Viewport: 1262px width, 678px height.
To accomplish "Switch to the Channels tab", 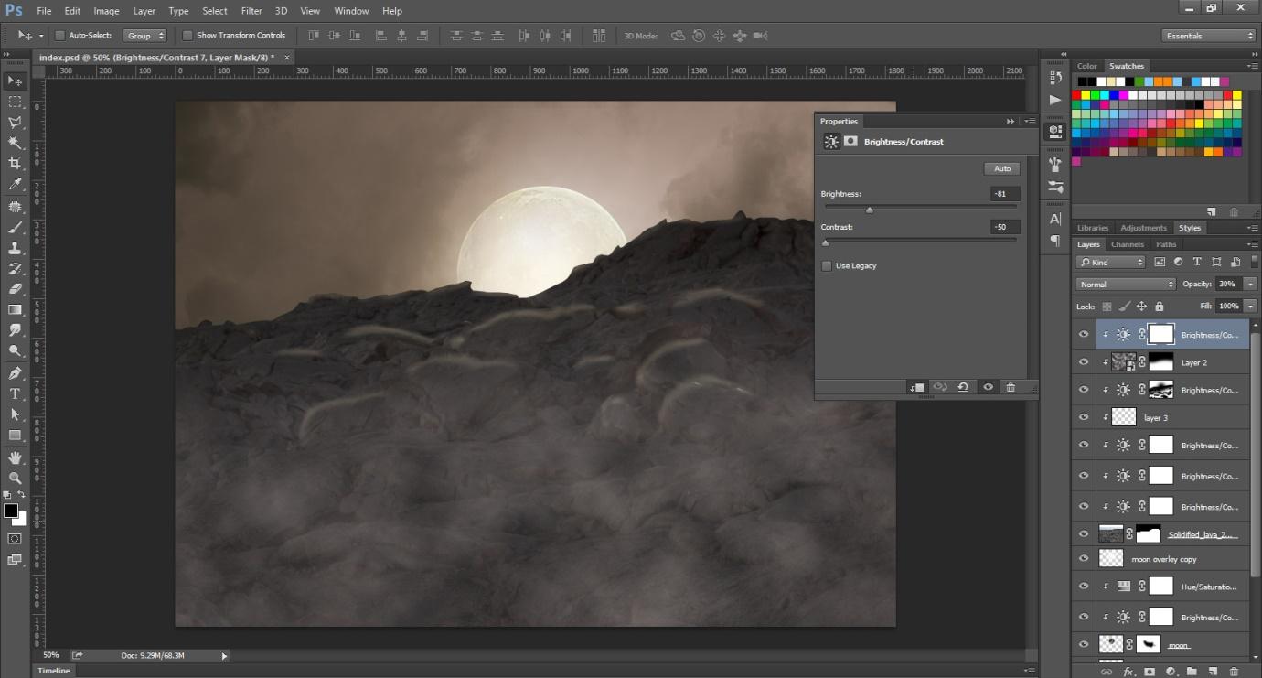I will (x=1127, y=244).
